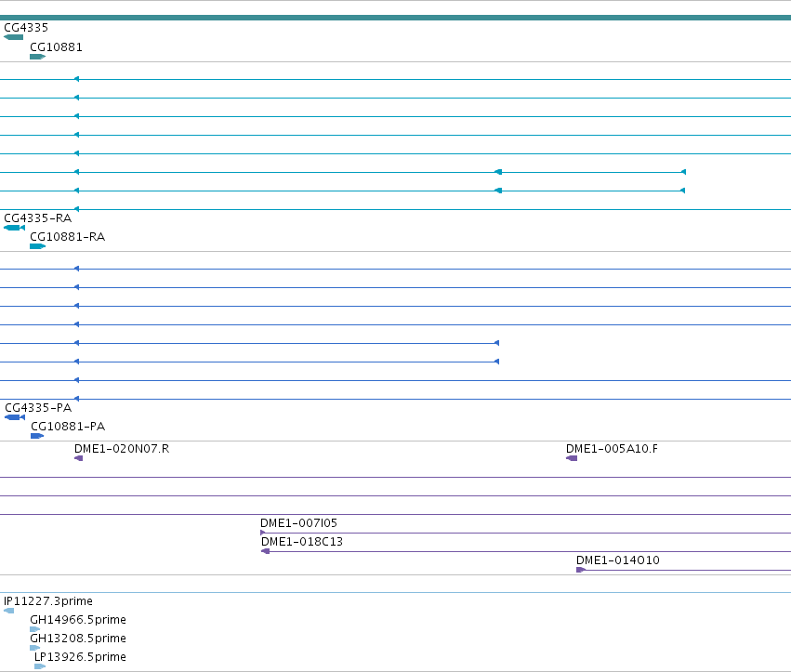Select the blue CG10881-PA arrow glyph
The image size is (791, 672).
click(37, 436)
